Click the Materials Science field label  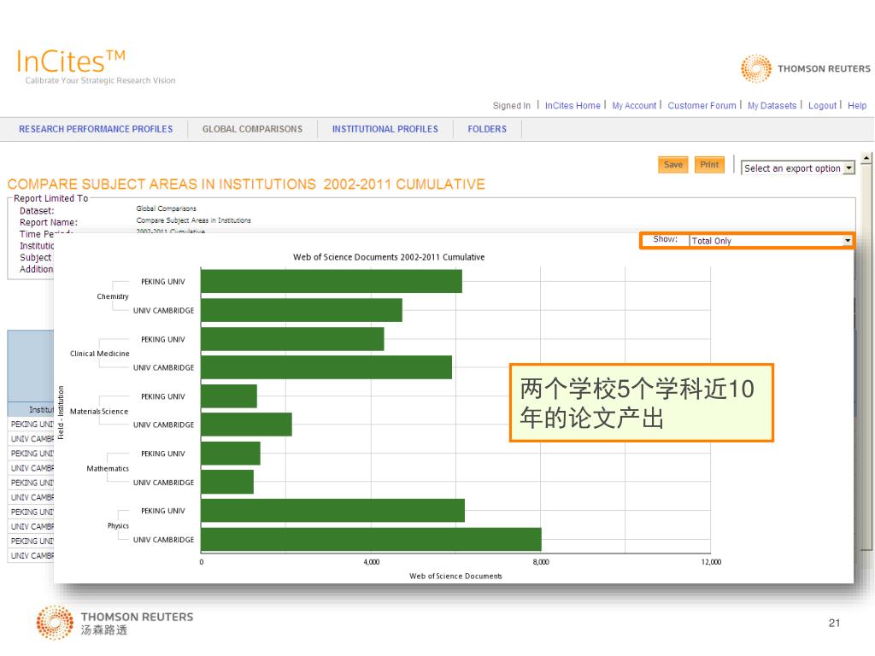(x=99, y=411)
